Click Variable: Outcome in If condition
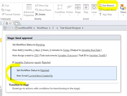Image resolution: width=127 pixels, height=96 pixels. click(24, 62)
